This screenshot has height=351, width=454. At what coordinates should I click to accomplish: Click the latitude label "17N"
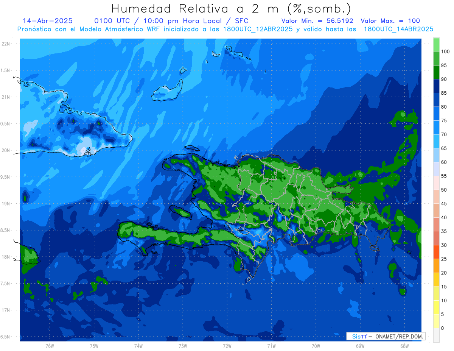click(x=6, y=310)
